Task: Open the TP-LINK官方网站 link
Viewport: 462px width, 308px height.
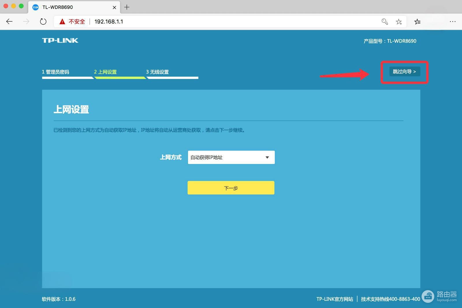Action: [335, 299]
